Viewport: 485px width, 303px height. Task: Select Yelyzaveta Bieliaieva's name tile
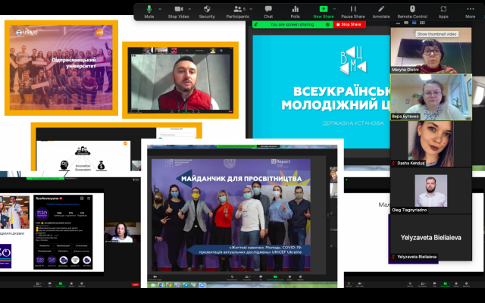click(x=431, y=237)
